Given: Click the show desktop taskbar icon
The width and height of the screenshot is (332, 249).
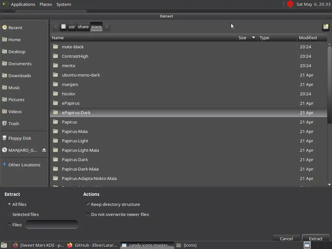Looking at the screenshot, I should coord(4,245).
